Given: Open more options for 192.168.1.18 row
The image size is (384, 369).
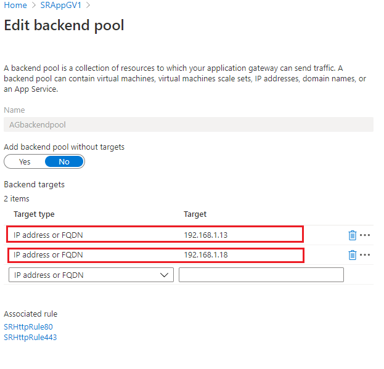Looking at the screenshot, I should 365,254.
